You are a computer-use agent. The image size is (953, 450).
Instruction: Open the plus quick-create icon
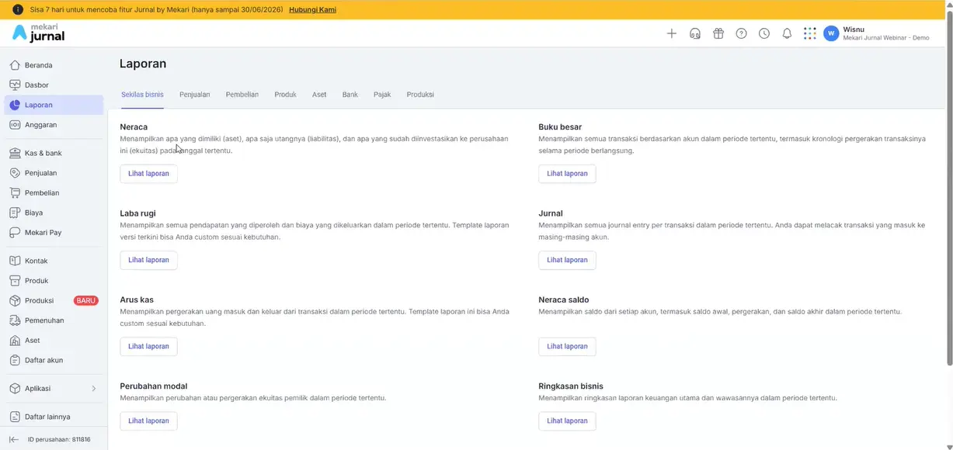[672, 33]
